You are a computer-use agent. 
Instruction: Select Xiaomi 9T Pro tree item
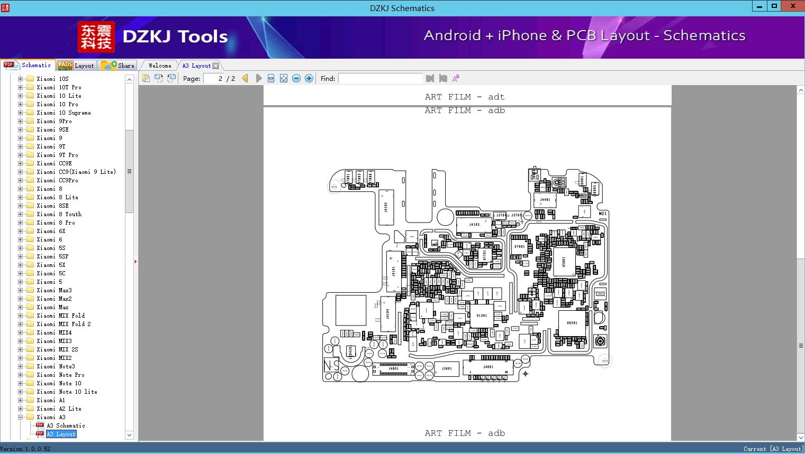[57, 155]
